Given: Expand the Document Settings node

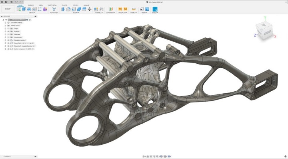Looking at the screenshot, I should click(5, 23).
